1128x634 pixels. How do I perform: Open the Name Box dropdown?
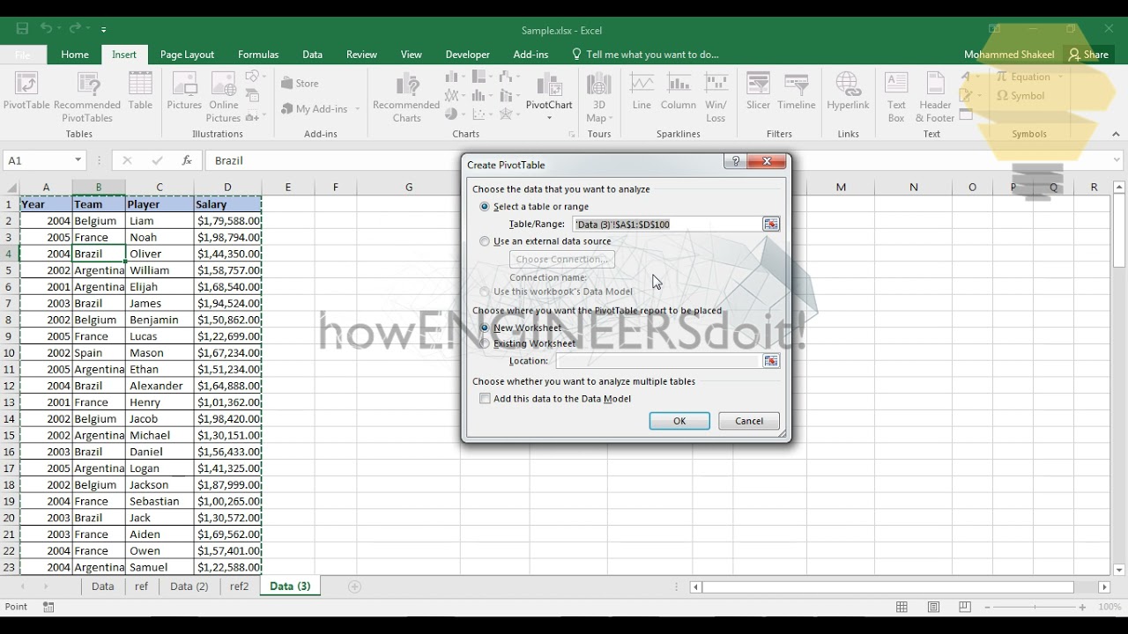pos(78,160)
